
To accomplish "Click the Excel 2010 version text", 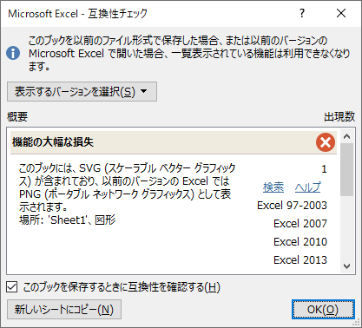I will click(300, 242).
